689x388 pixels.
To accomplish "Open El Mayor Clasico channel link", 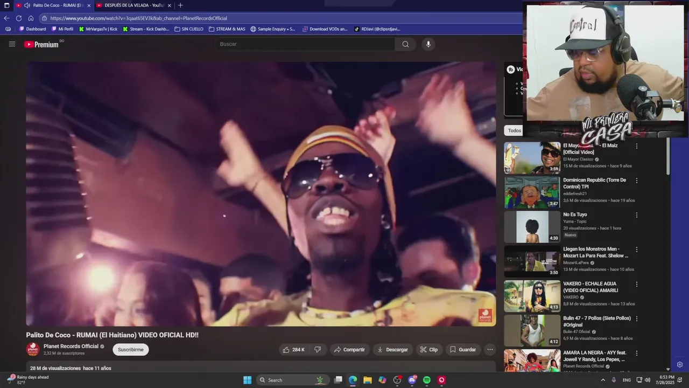I will point(578,160).
